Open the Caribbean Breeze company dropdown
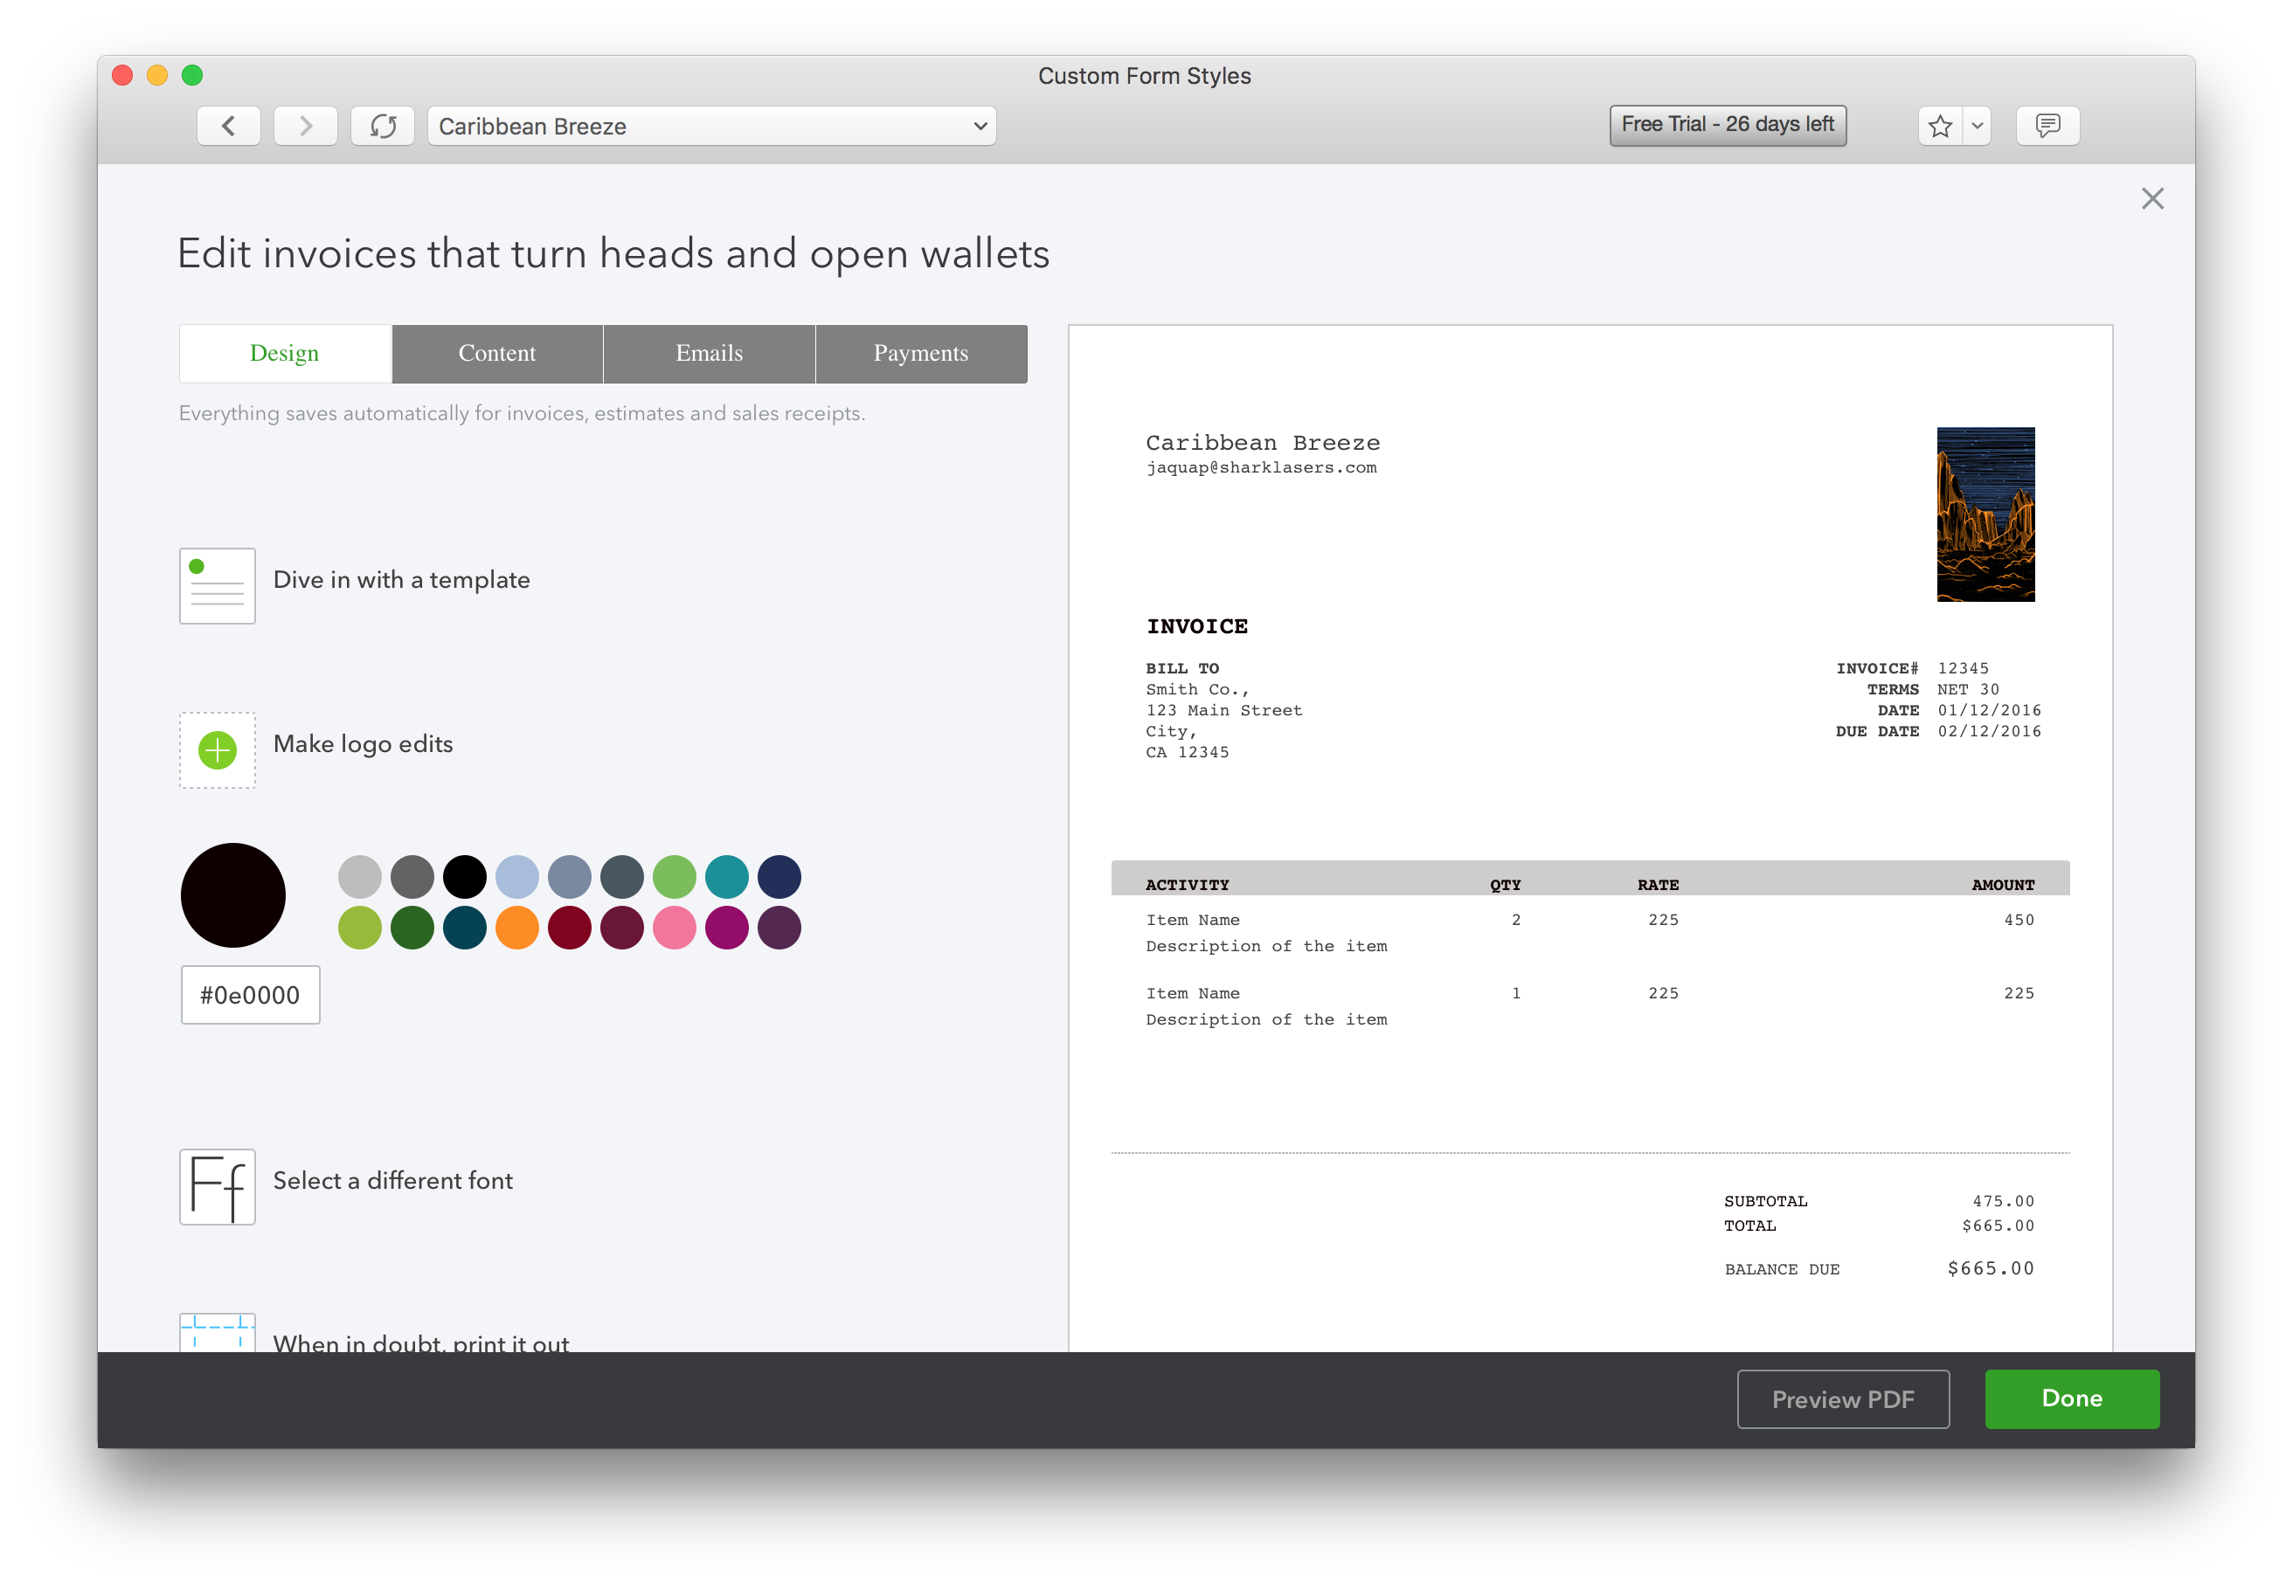 click(x=711, y=127)
